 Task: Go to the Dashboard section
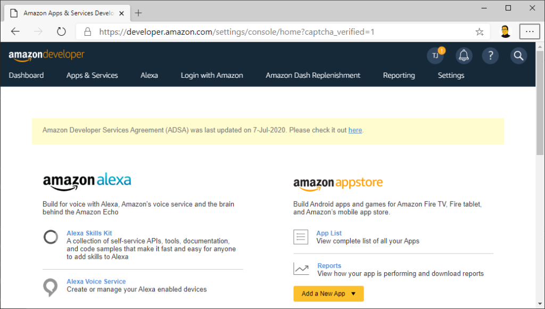[26, 75]
